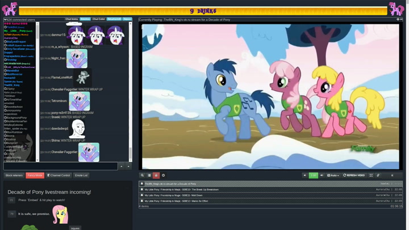
Task: Click the list icon beside playlist search
Action: pyautogui.click(x=149, y=176)
